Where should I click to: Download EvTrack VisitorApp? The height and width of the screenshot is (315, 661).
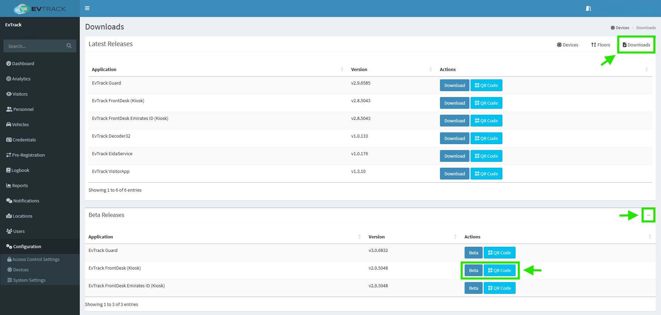[455, 174]
